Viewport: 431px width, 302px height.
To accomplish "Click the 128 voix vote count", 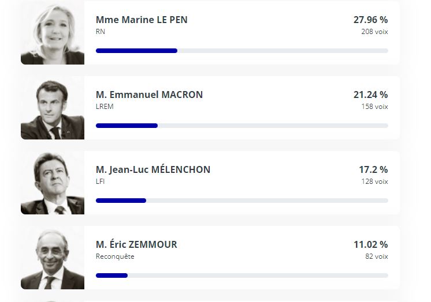I will tap(374, 182).
